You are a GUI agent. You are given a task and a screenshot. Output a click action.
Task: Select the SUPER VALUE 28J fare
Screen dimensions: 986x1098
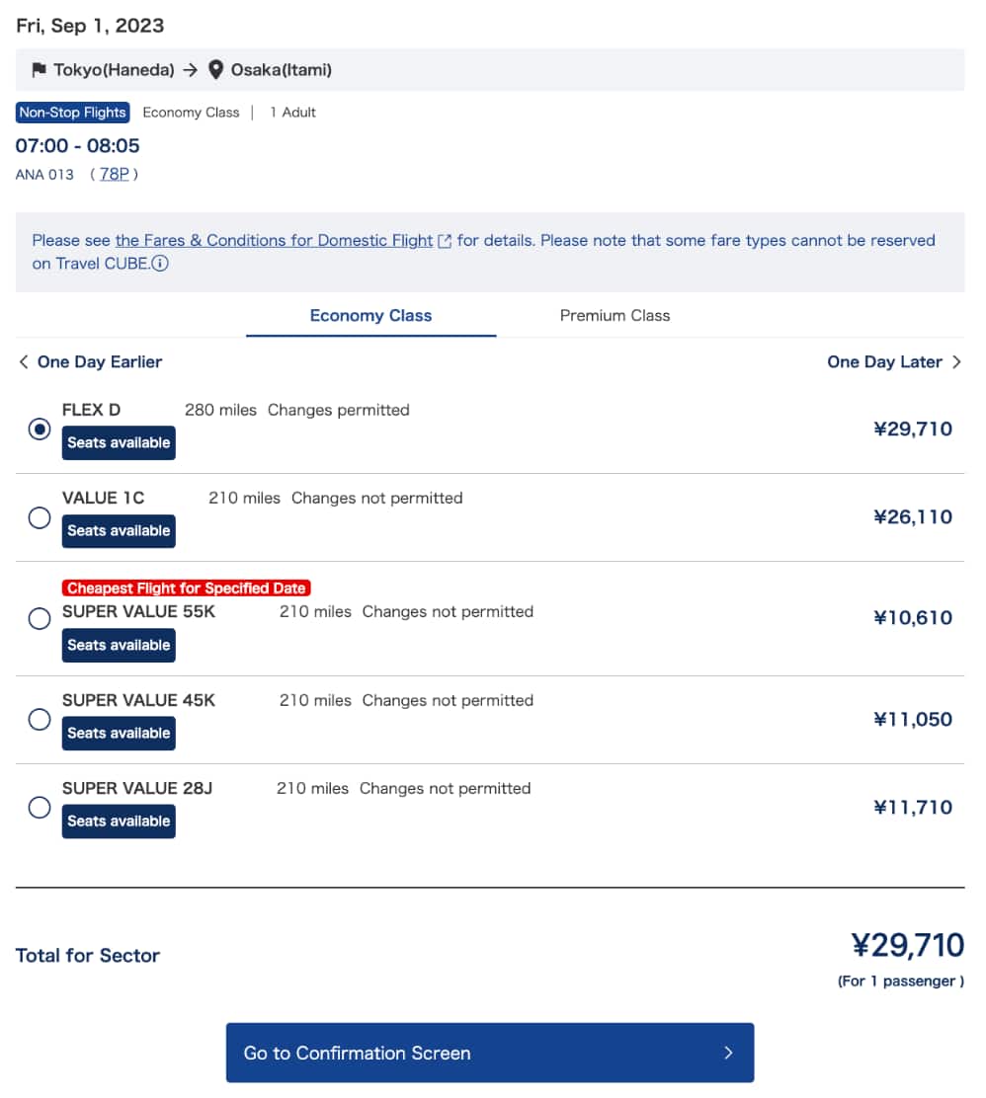coord(40,808)
